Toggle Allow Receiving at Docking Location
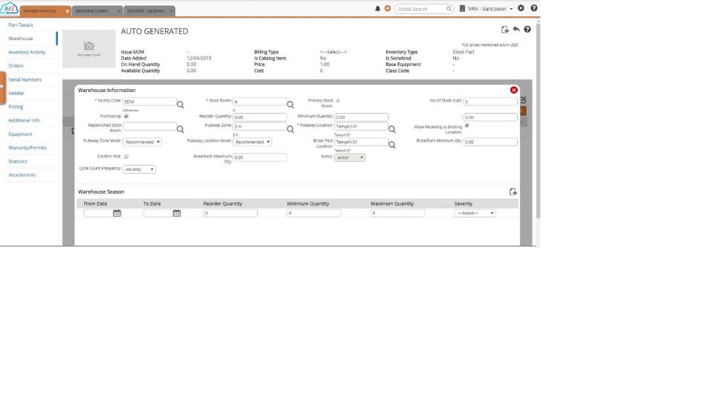Screen dimensions: 713x412 coord(467,125)
